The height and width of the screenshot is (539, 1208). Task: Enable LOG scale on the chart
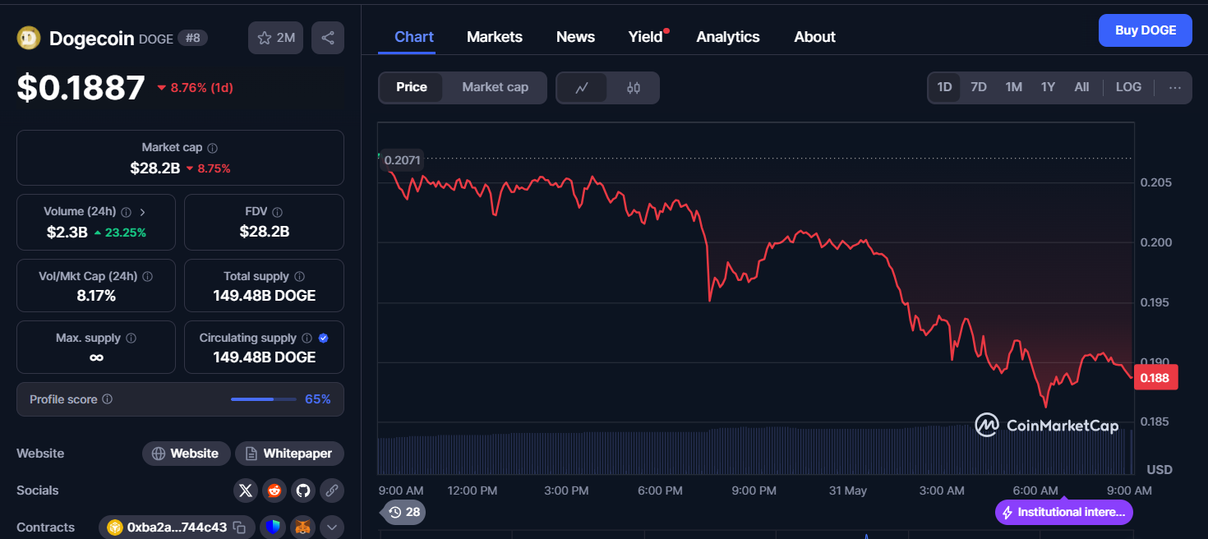pyautogui.click(x=1127, y=87)
